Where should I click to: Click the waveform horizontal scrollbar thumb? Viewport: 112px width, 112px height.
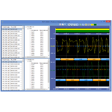click(58, 87)
